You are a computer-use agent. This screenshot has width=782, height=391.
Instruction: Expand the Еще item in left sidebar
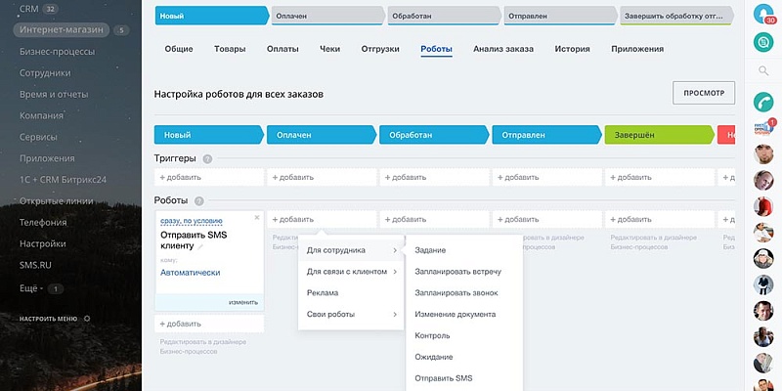coord(30,288)
